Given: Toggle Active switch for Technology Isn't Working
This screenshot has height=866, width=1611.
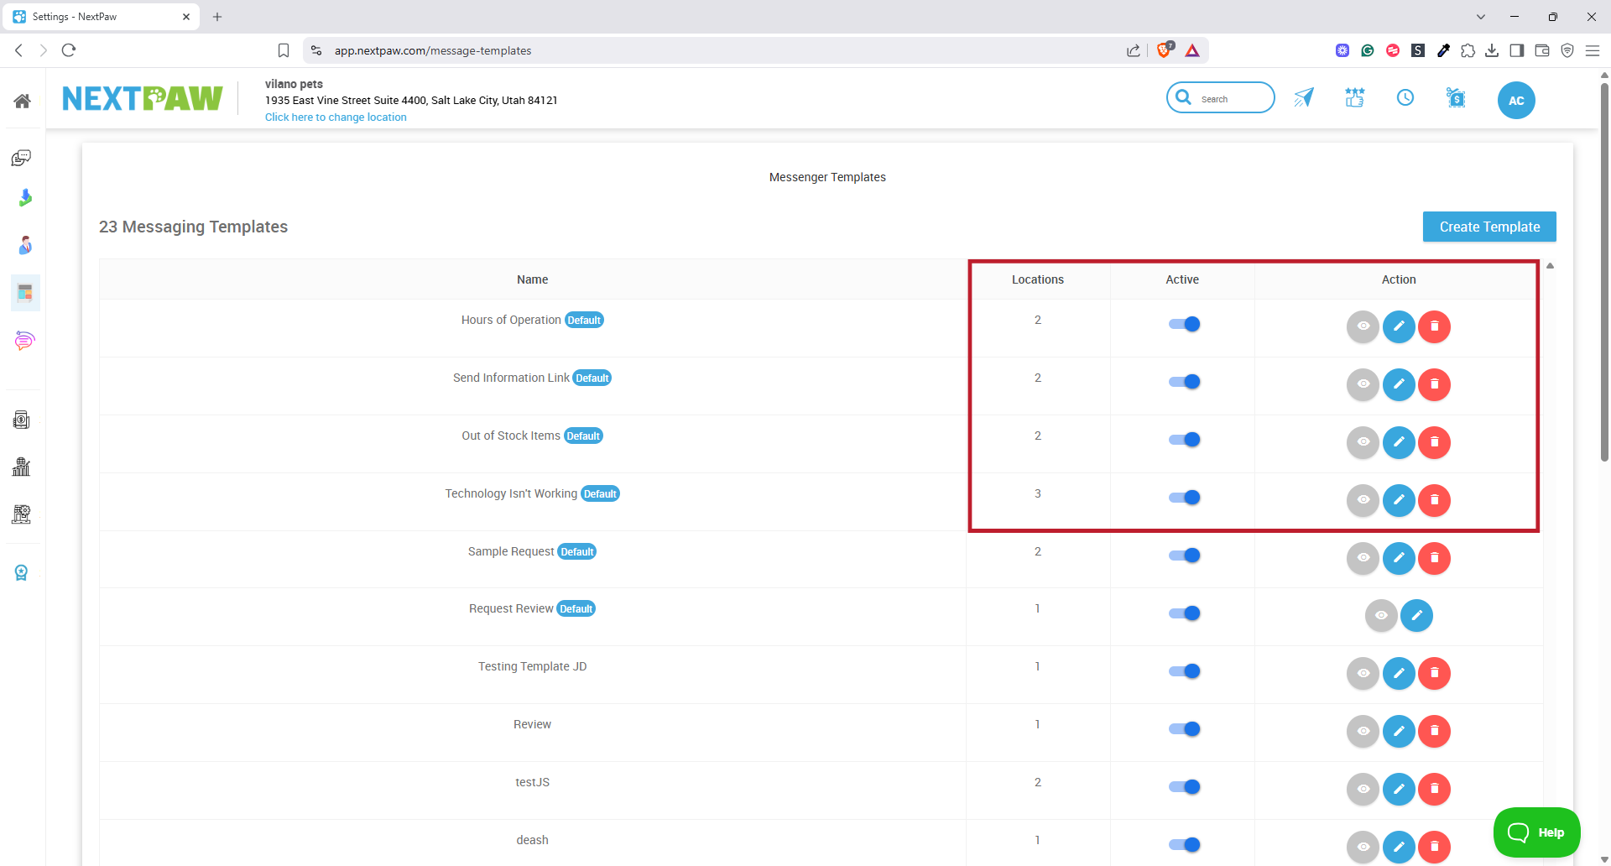Looking at the screenshot, I should tap(1184, 498).
